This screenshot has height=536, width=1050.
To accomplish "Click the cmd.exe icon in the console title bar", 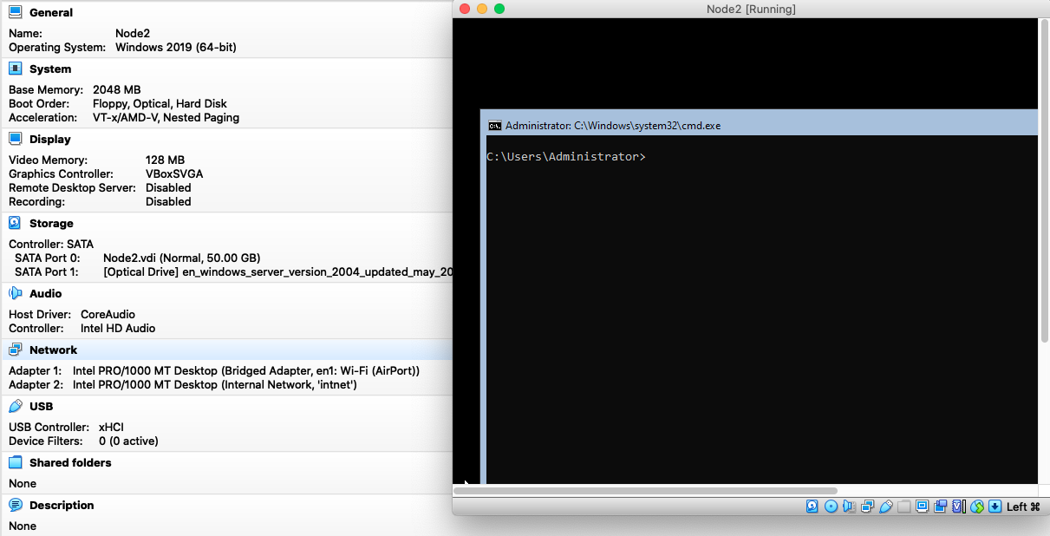I will coord(494,126).
